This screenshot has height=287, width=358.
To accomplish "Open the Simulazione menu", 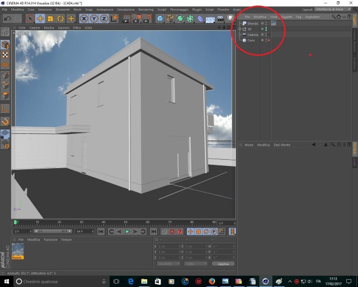I will [x=125, y=10].
